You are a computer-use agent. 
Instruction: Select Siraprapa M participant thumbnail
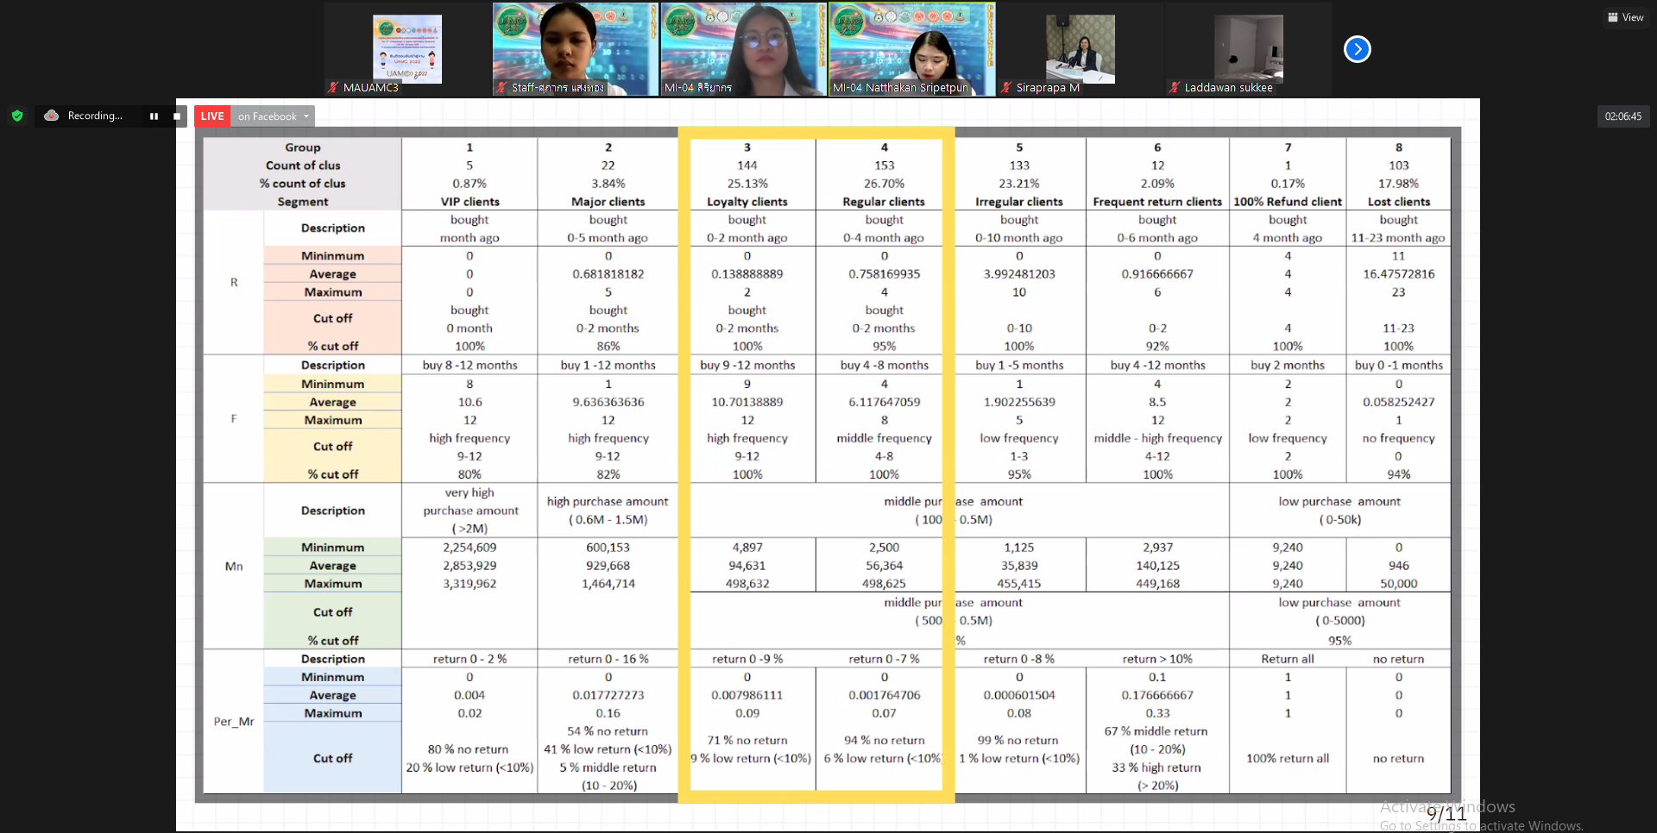tap(1080, 49)
